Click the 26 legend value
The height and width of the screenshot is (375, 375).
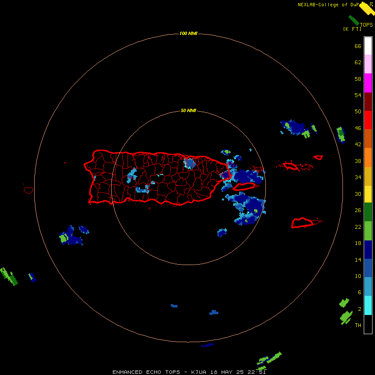(x=358, y=210)
